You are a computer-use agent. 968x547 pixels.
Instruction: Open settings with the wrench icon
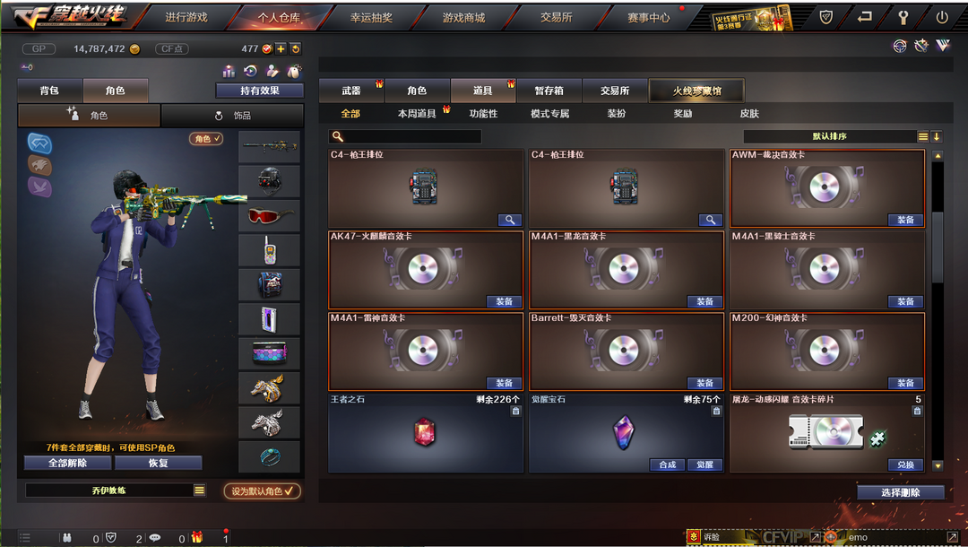[x=903, y=17]
